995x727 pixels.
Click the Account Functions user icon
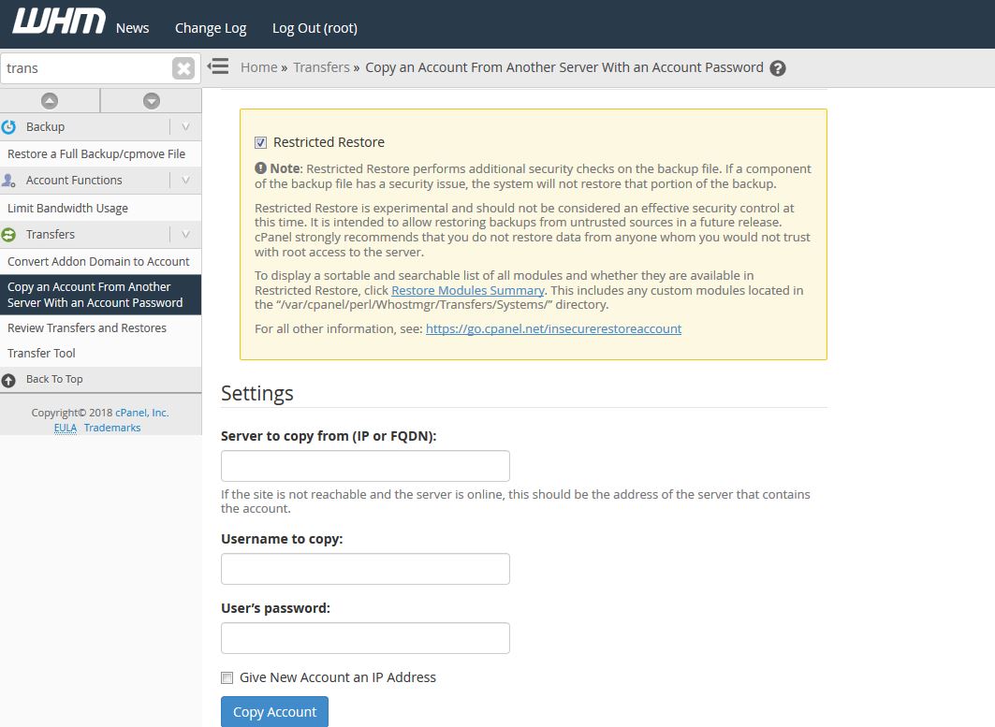9,181
